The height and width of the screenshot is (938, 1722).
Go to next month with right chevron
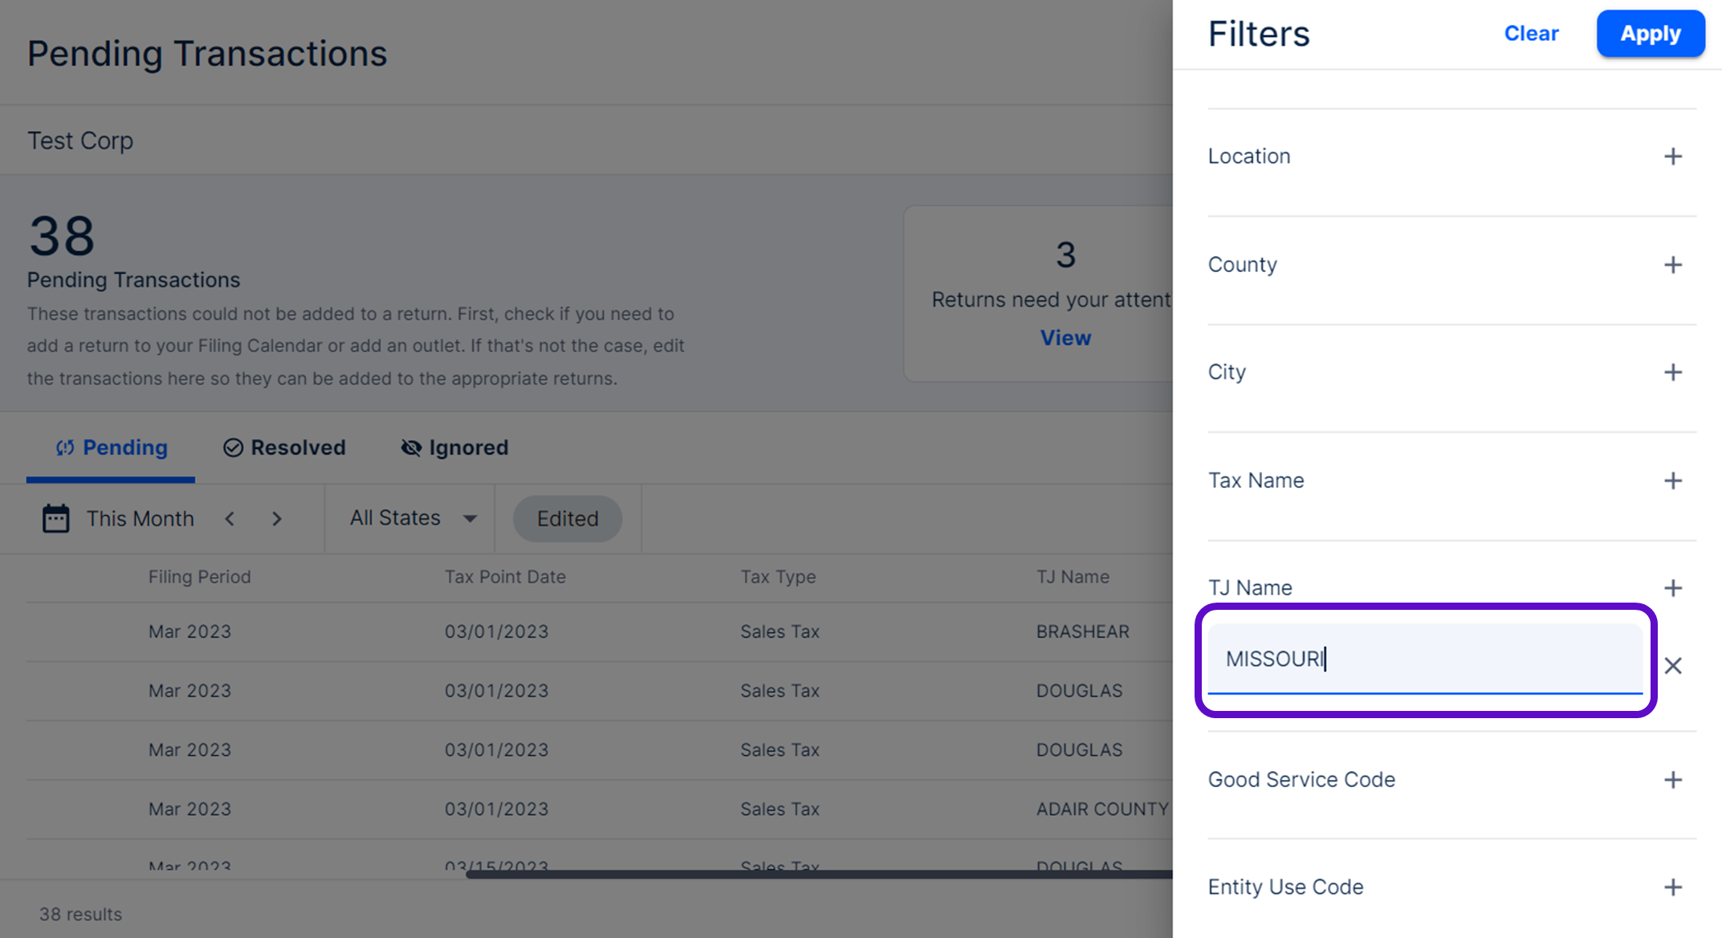pos(277,518)
